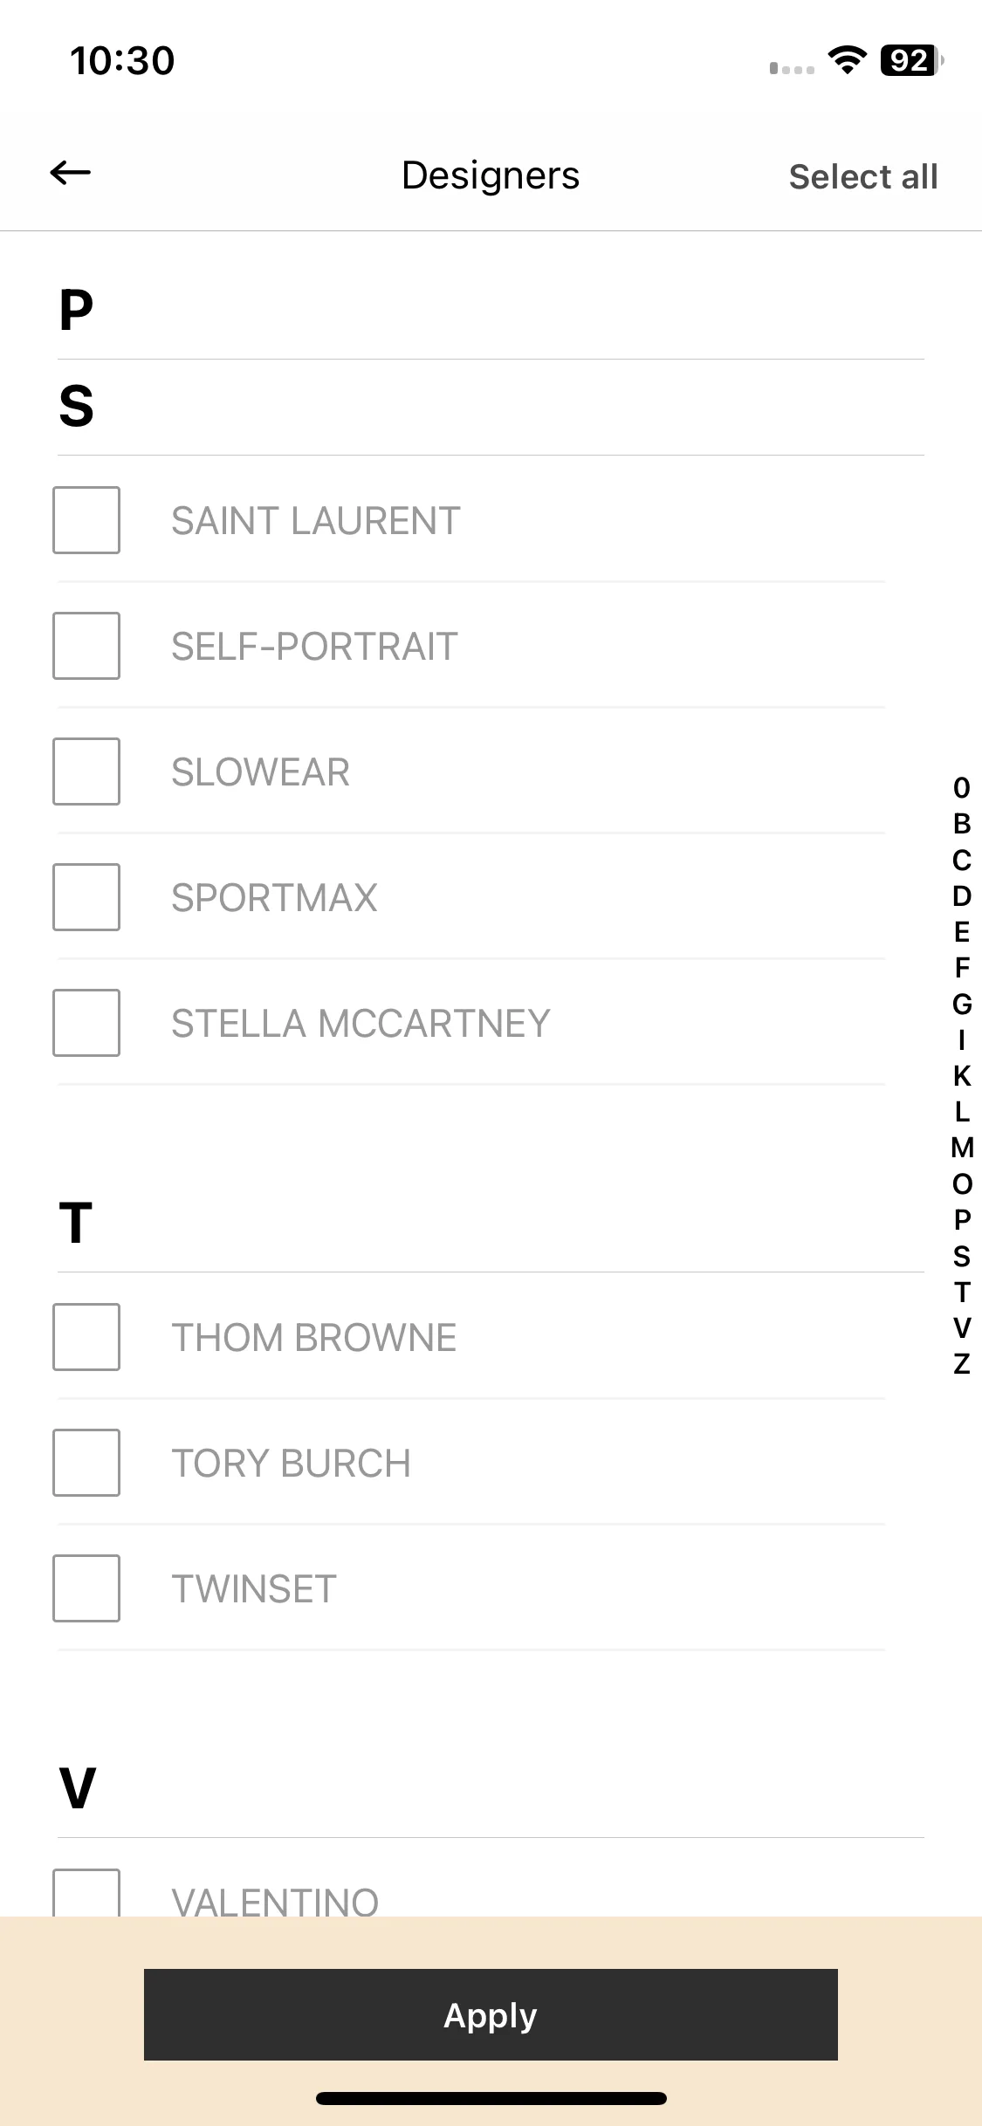Collapse the T section header

[491, 1224]
